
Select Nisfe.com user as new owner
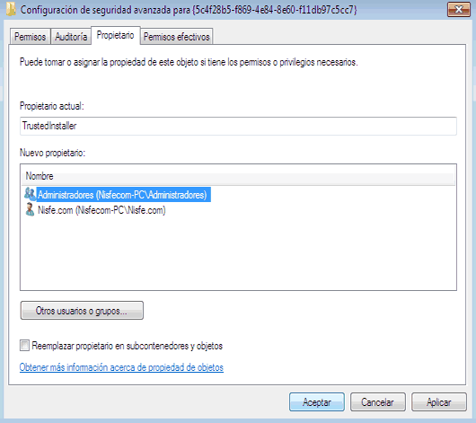tap(101, 210)
